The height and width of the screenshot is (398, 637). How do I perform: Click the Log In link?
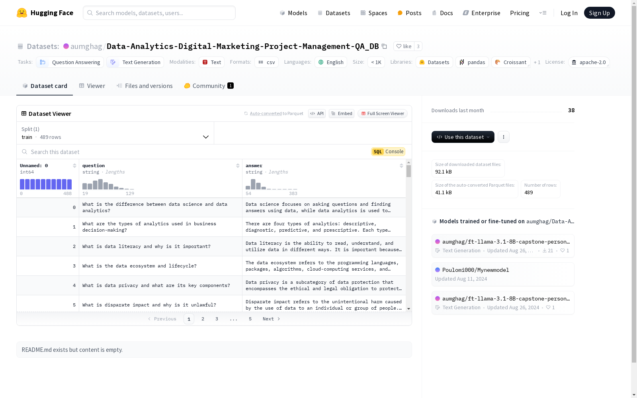coord(569,13)
